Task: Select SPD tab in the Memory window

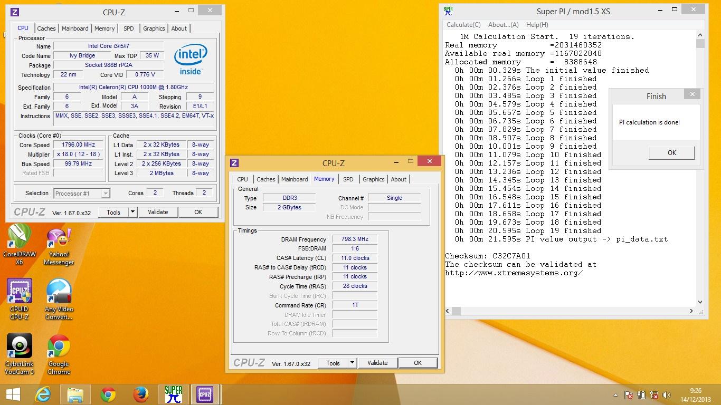Action: [x=348, y=179]
